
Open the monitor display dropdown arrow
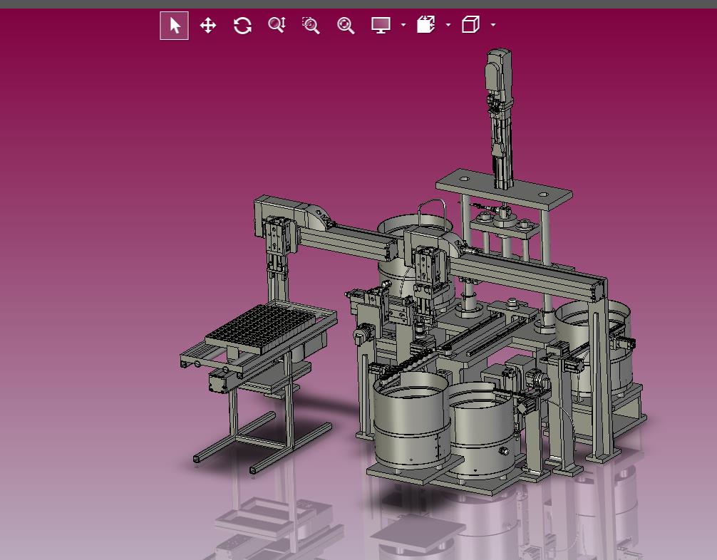click(403, 26)
